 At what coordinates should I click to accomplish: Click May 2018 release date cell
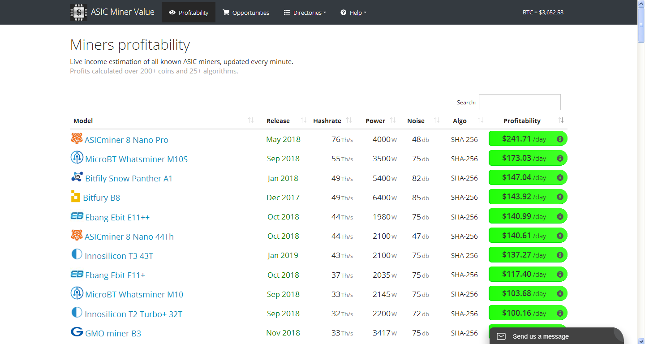click(x=283, y=139)
